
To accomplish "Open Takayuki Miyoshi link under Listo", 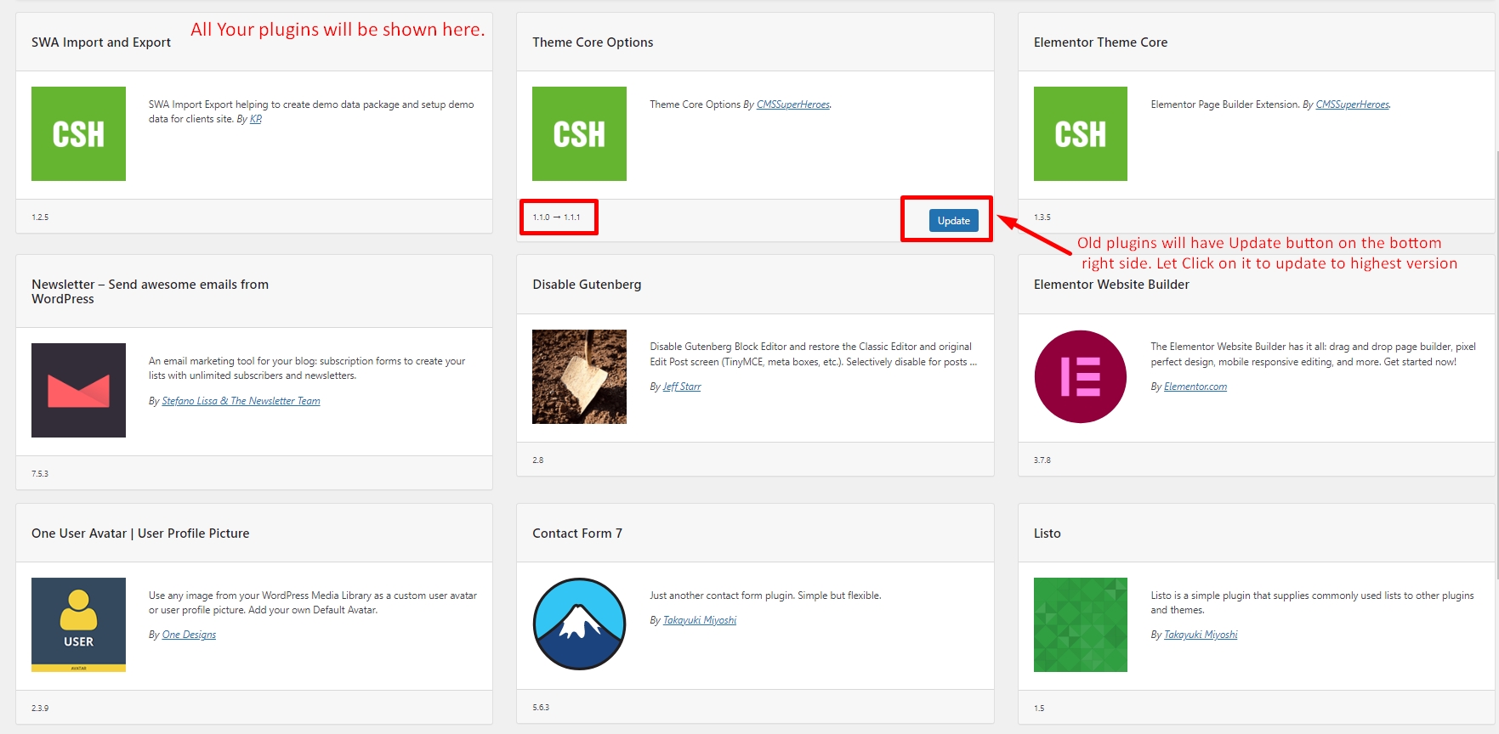I will click(1200, 635).
